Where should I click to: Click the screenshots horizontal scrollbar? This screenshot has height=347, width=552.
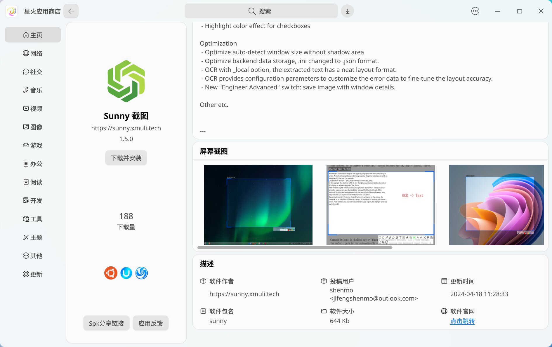pyautogui.click(x=295, y=247)
